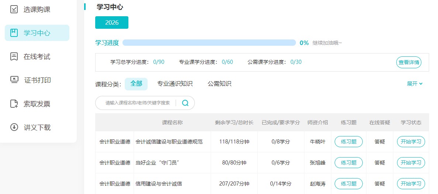Start learning 会计诚信建设与职业道德规范
Image resolution: width=438 pixels, height=194 pixels.
coord(411,142)
